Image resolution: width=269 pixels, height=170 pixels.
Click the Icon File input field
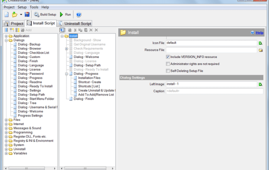(211, 43)
